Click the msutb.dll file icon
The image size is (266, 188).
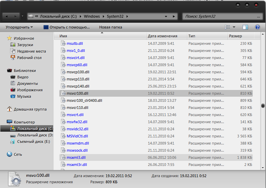tap(63, 43)
